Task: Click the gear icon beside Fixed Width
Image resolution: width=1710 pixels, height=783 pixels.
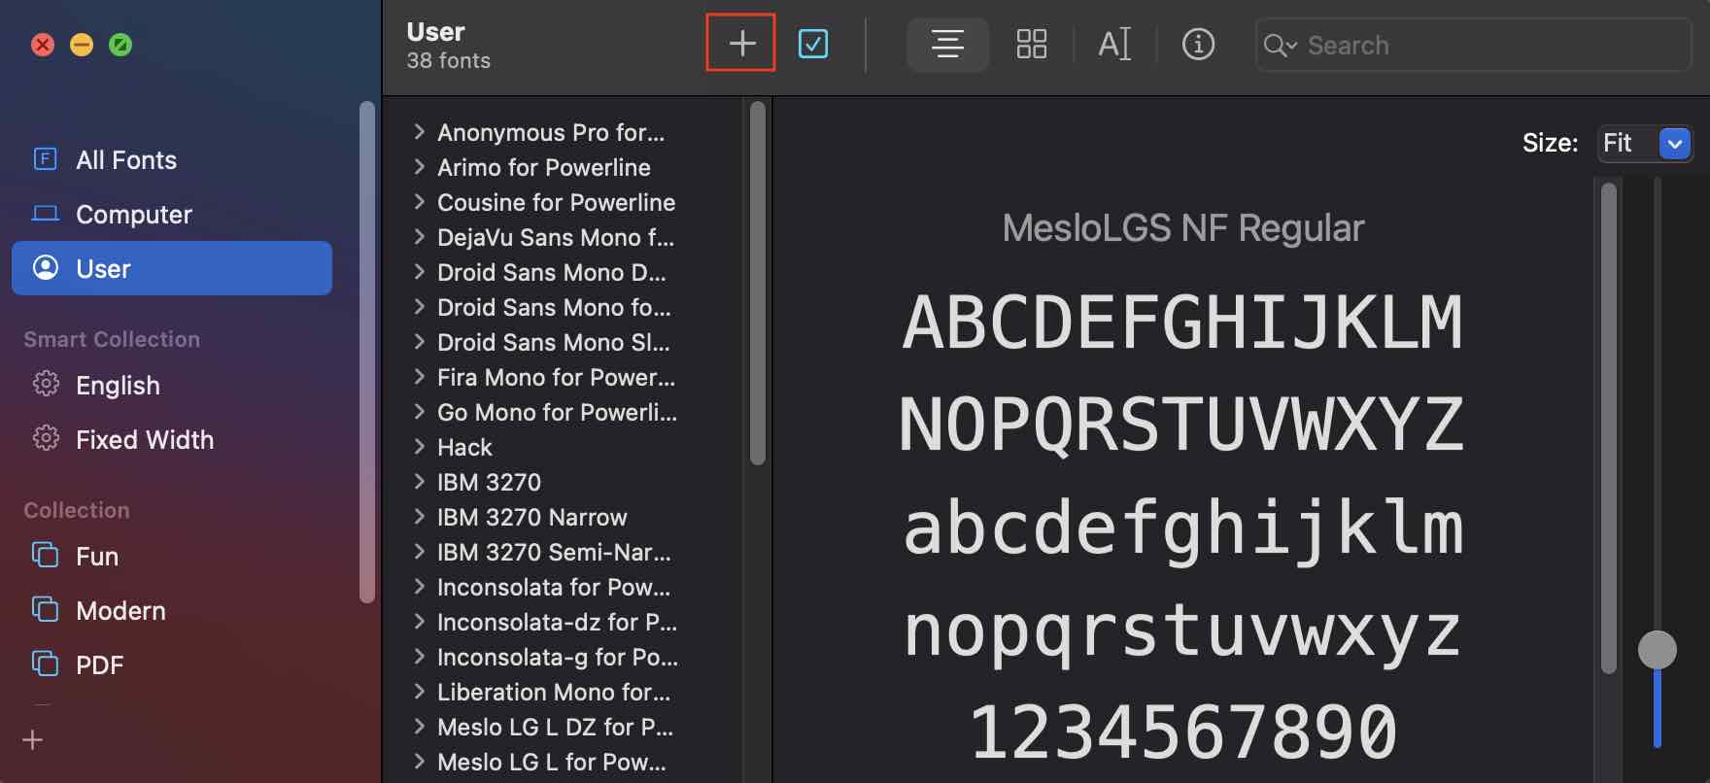Action: coord(46,438)
